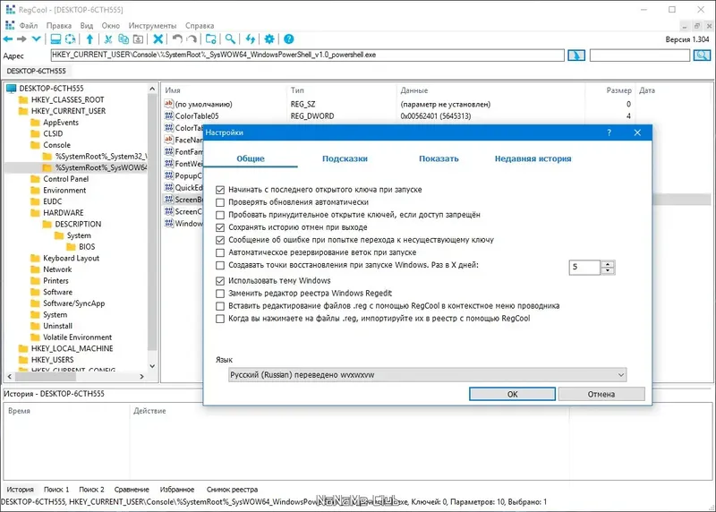Switch to Сравнение bottom tab
Screen dimensions: 716x512
(132, 489)
